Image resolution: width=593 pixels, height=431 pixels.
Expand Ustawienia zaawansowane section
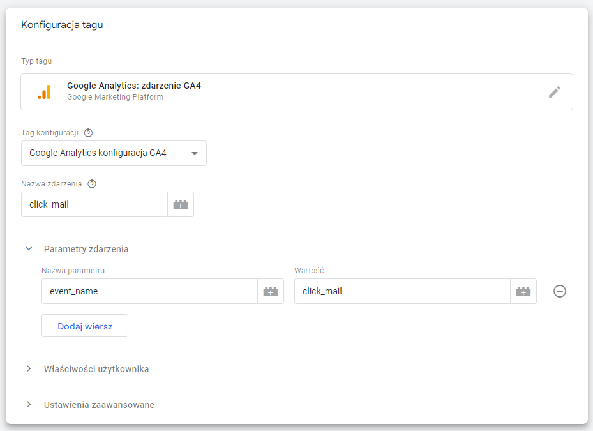29,405
